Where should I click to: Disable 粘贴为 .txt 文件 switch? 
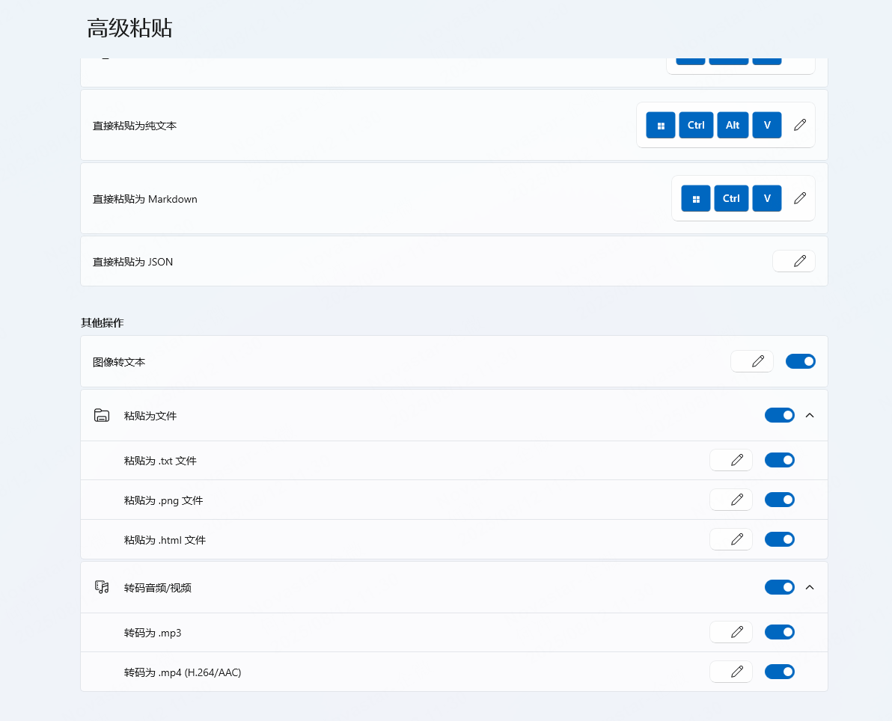click(779, 460)
